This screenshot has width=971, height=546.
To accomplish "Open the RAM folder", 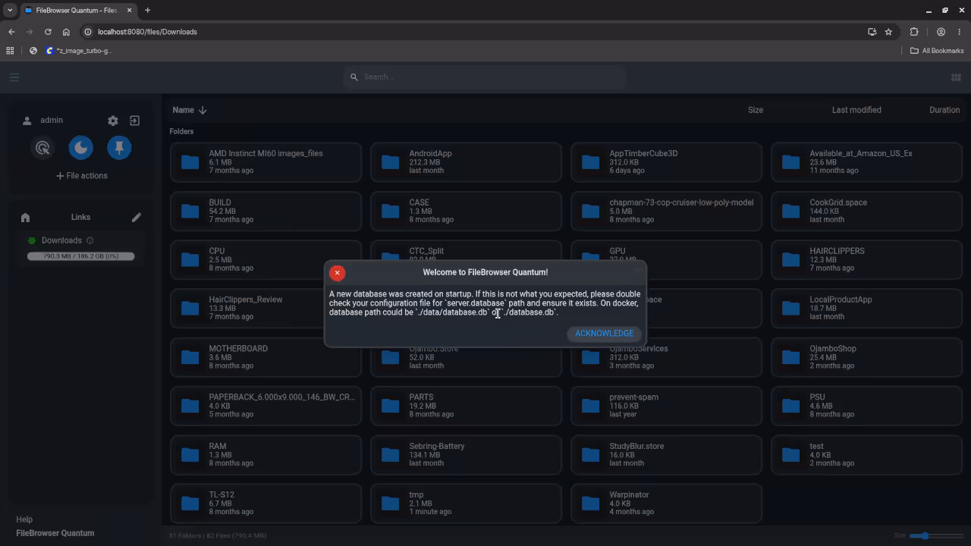I will click(x=266, y=455).
